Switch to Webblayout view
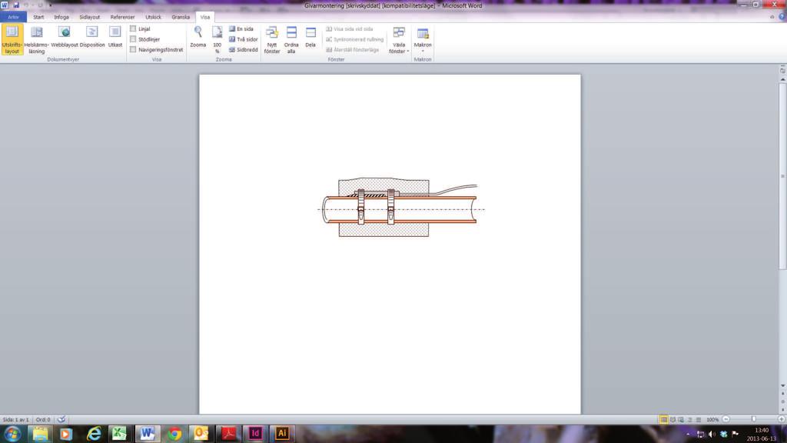The image size is (787, 443). [x=65, y=38]
